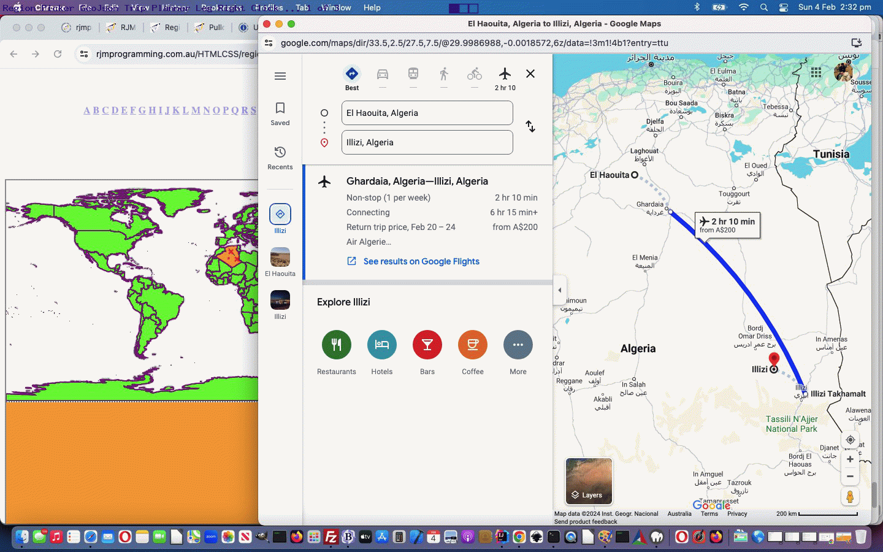Click Send product feedback link
883x552 pixels.
click(x=586, y=522)
